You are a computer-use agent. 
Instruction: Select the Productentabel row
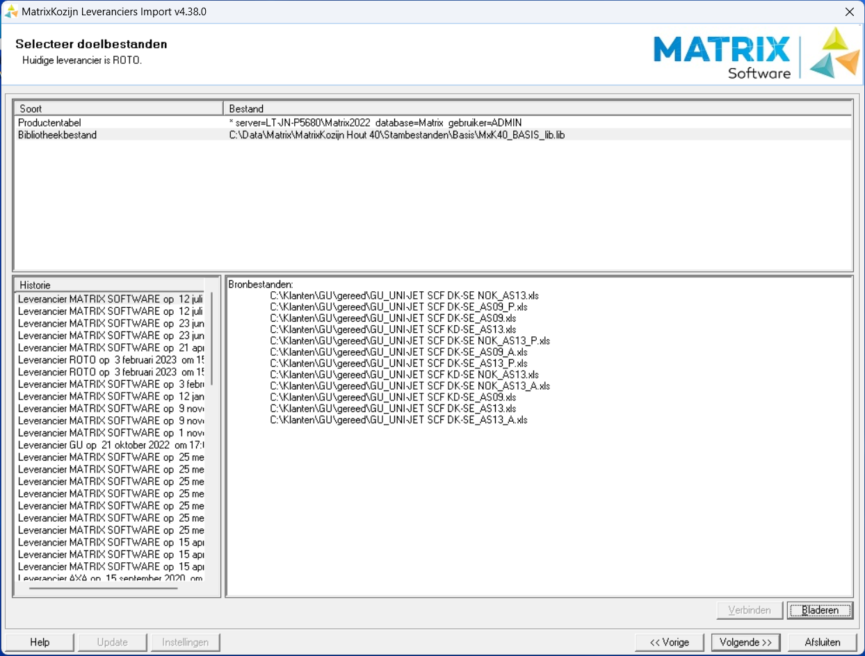click(432, 123)
